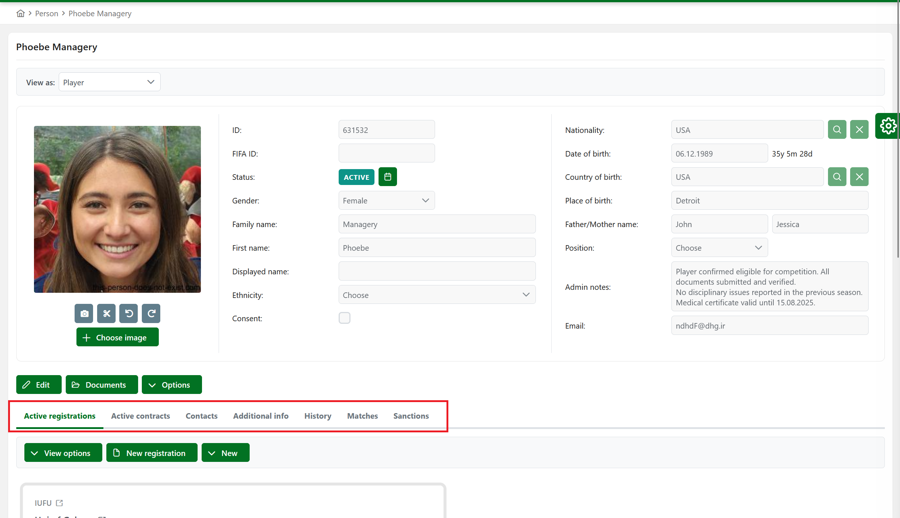Screen dimensions: 900x518
Task: Expand the Ethnicity dropdown
Action: click(437, 295)
